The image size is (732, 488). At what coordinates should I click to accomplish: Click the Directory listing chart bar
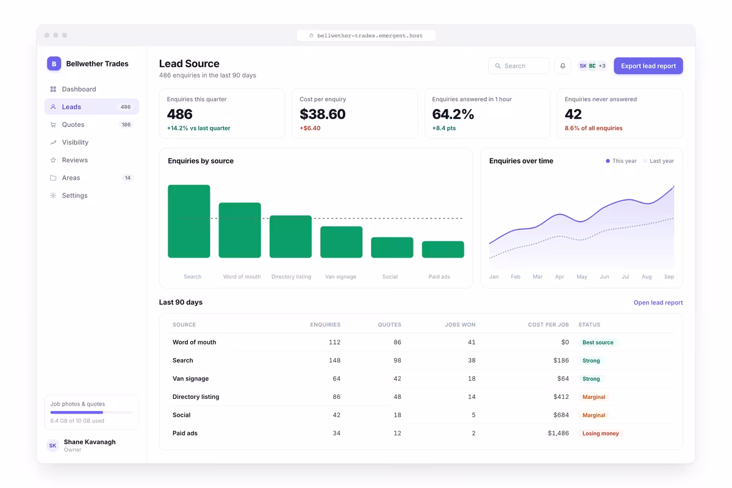[290, 237]
